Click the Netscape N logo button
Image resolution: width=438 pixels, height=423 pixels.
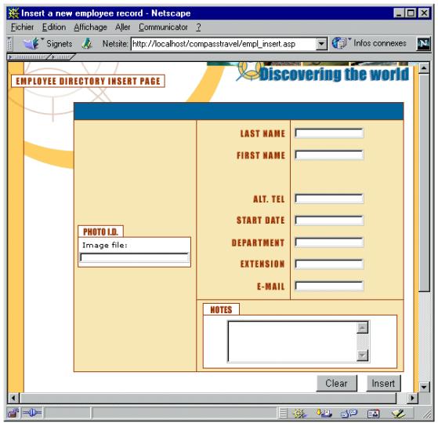pos(423,44)
